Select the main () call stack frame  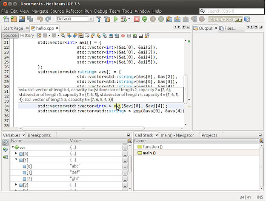pyautogui.click(x=197, y=153)
